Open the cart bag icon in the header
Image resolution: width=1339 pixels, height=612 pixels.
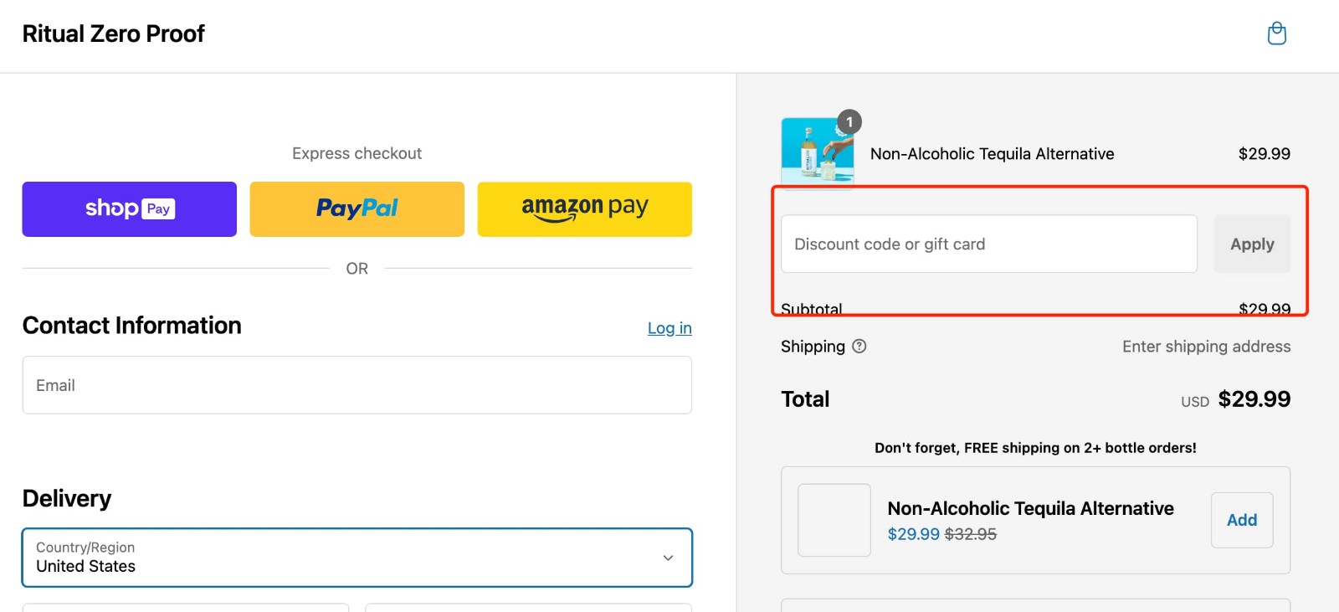(1277, 33)
